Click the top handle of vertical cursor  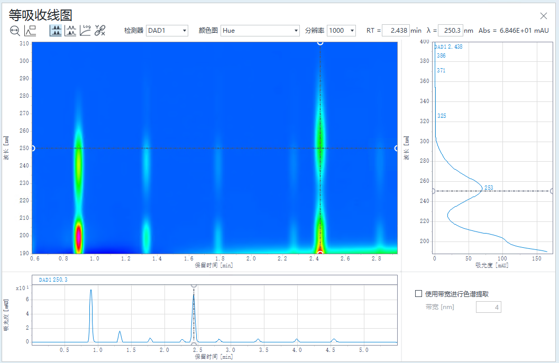point(320,42)
